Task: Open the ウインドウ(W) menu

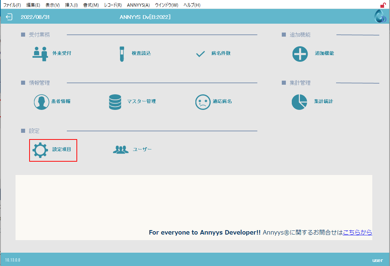Action: [167, 5]
